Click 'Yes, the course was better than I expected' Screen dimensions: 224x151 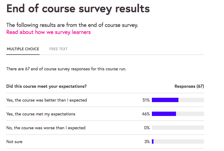click(x=47, y=100)
